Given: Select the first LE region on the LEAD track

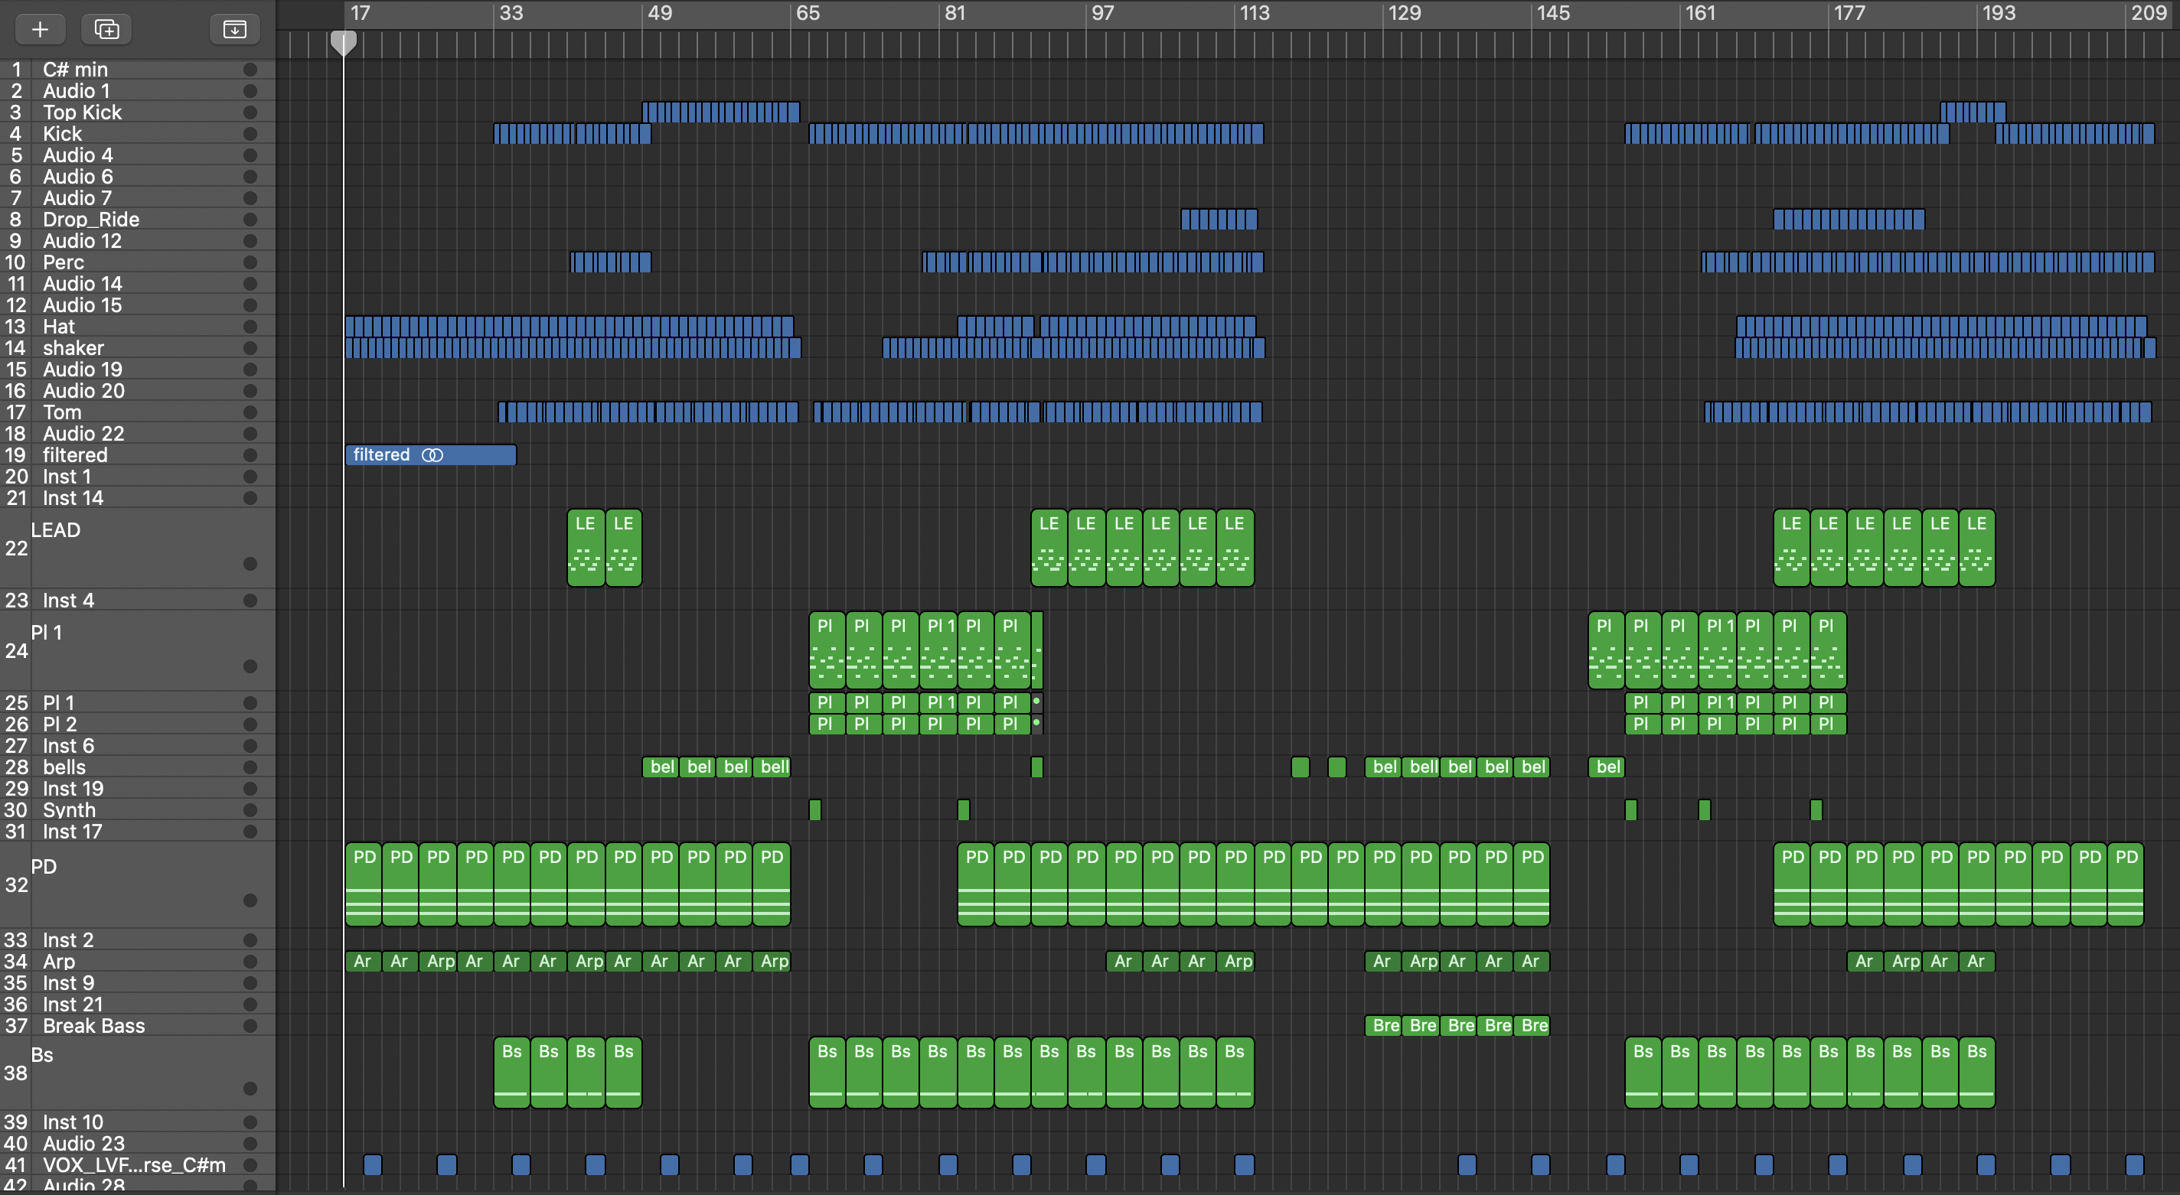Looking at the screenshot, I should click(x=586, y=548).
